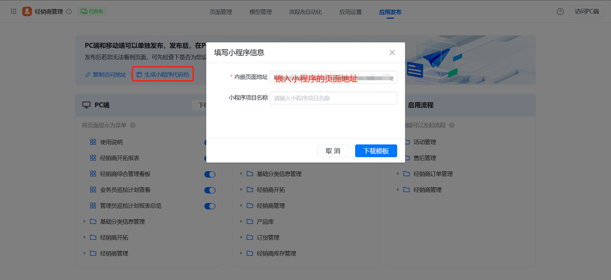This screenshot has height=280, width=611.
Task: Open the help question mark icon
Action: point(560,11)
